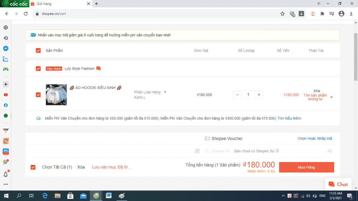Go back to the previous page
Viewport: 358px width, 201px height.
(7, 14)
